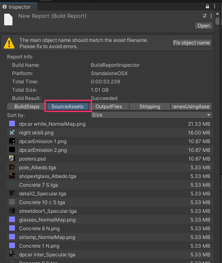
Task: Click the strlamp_NormalMap.png thumbnail
Action: click(12, 237)
